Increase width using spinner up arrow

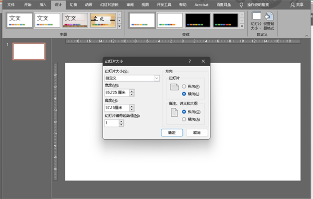point(132,91)
